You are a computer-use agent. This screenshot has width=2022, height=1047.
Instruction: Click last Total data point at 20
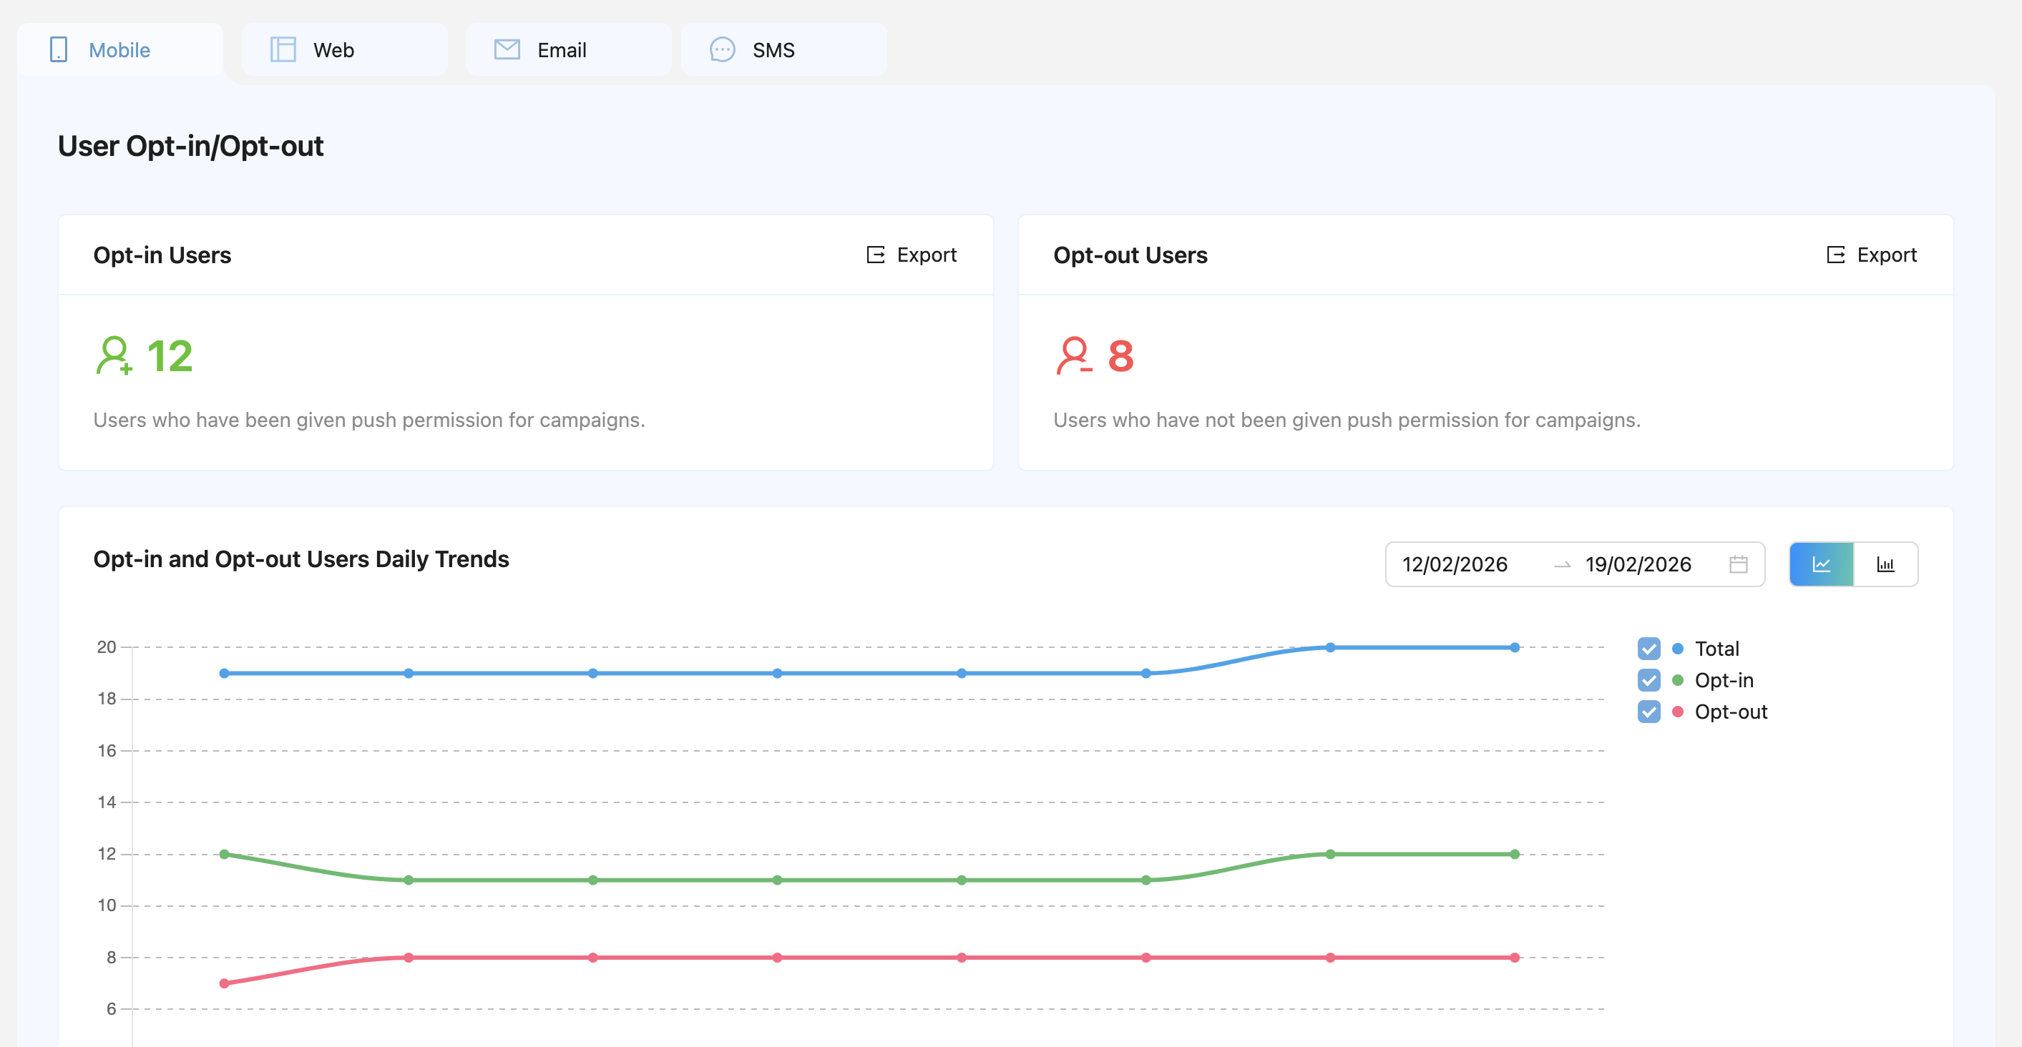pyautogui.click(x=1514, y=647)
